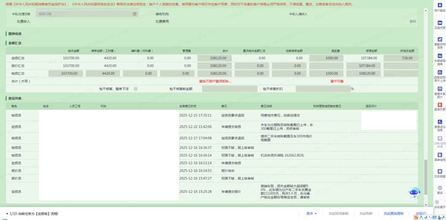This screenshot has height=220, width=446.
Task: Toggle the 点击展开 switch
Action: click(439, 202)
